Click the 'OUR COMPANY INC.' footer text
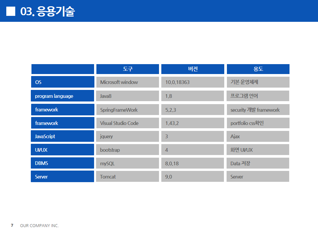 coord(39,225)
